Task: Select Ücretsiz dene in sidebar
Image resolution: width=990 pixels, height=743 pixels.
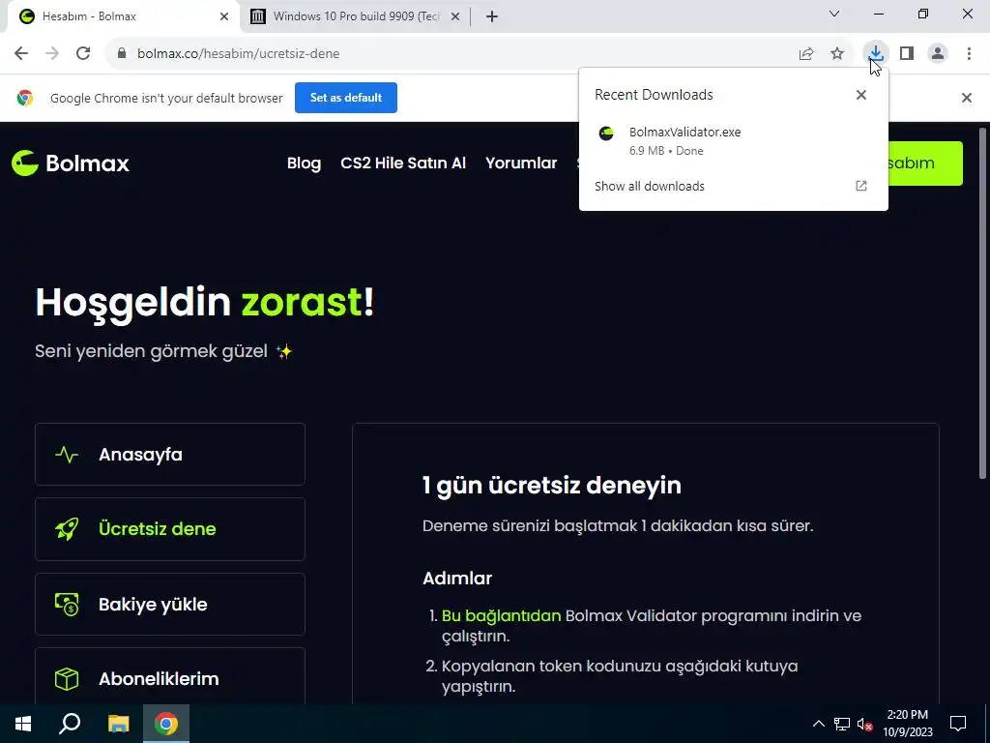Action: point(170,529)
